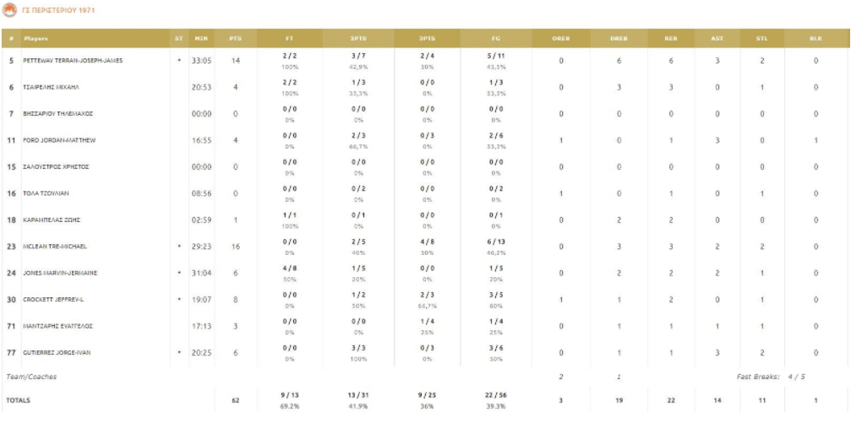The width and height of the screenshot is (851, 429).
Task: Select the BLK column header
Action: point(816,38)
